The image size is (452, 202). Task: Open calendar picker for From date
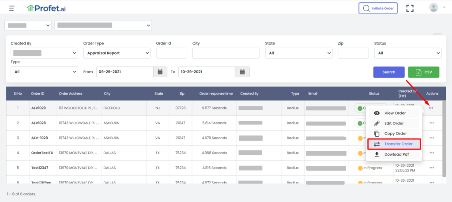[x=160, y=72]
